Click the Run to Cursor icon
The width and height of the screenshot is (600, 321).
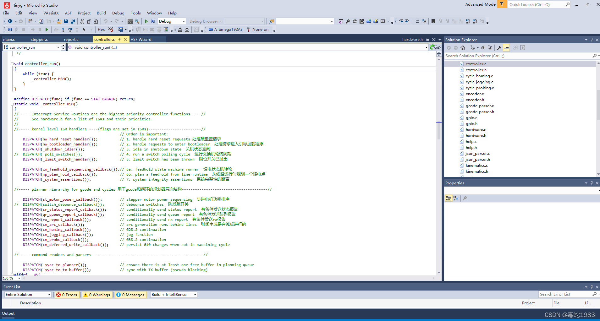click(x=84, y=30)
